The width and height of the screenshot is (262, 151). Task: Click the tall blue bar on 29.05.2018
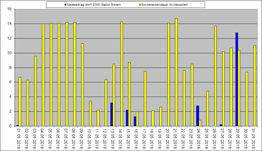pyautogui.click(x=237, y=79)
